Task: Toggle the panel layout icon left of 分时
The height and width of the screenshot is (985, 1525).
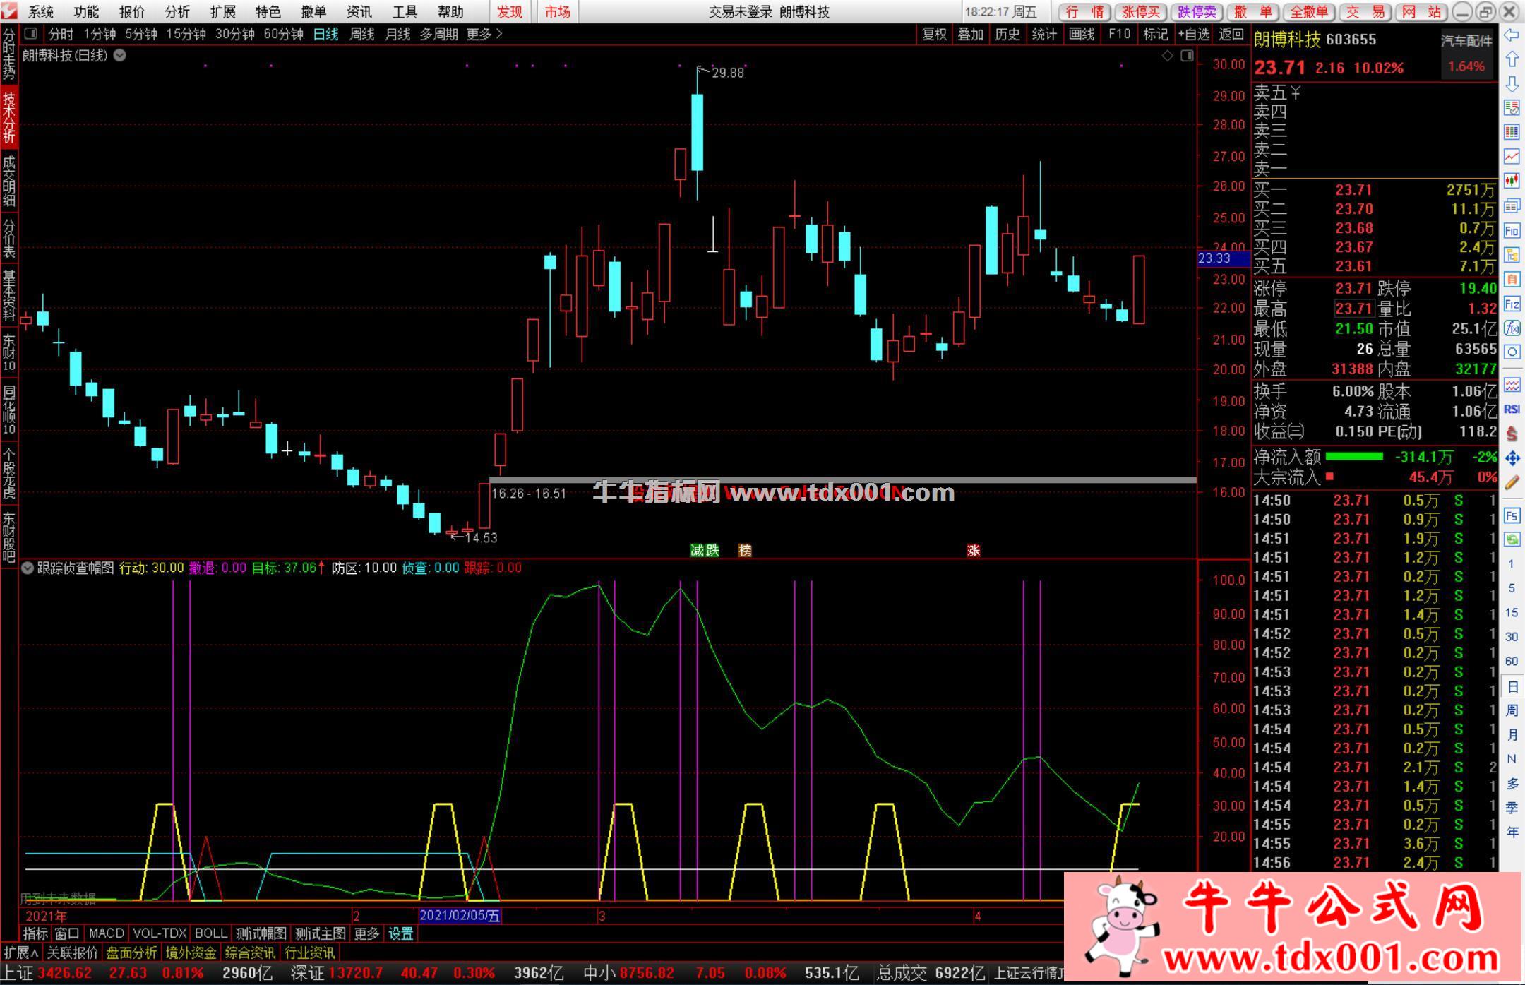Action: 30,33
